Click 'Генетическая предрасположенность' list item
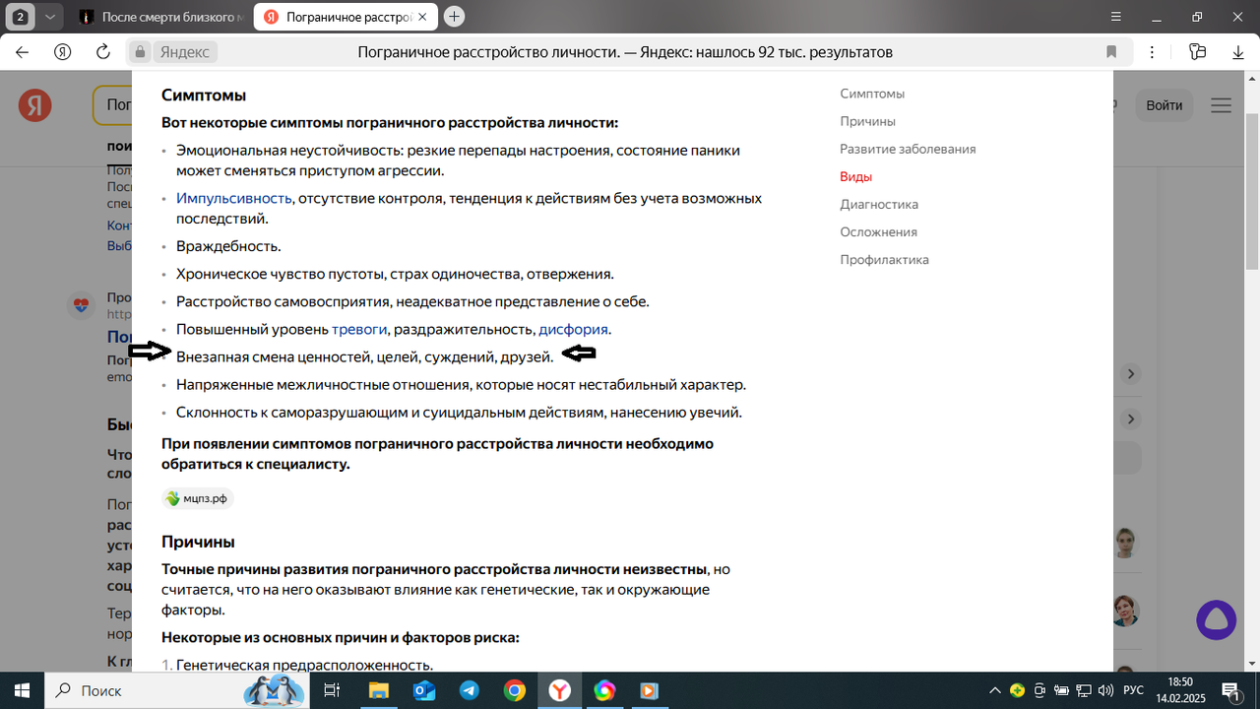Image resolution: width=1260 pixels, height=709 pixels. [x=304, y=665]
